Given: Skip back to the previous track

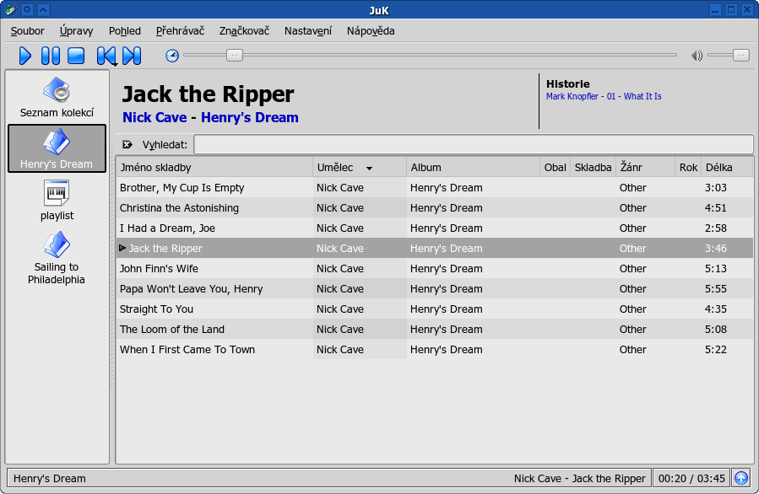Looking at the screenshot, I should pos(106,56).
